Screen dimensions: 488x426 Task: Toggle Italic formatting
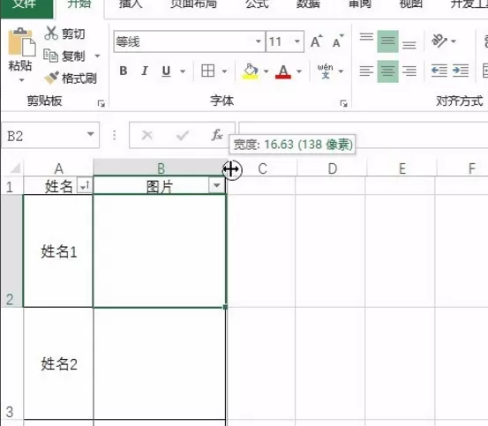pyautogui.click(x=145, y=71)
